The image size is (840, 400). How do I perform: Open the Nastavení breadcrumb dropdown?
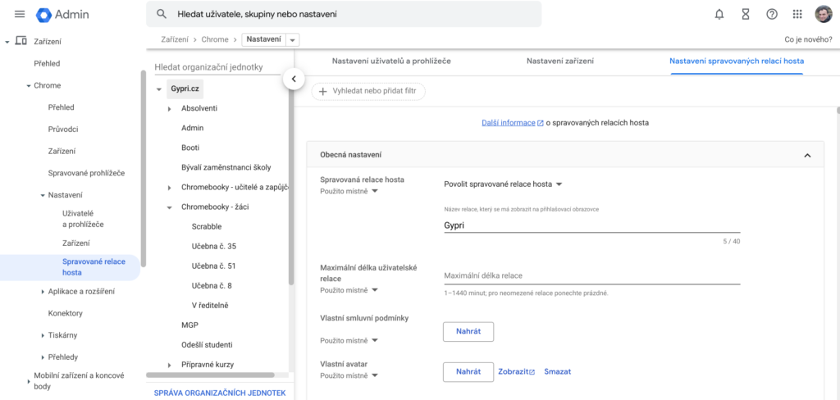click(294, 39)
